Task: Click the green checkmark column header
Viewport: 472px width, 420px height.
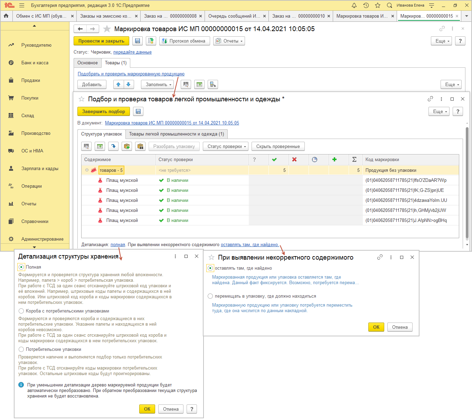Action: 279,160
